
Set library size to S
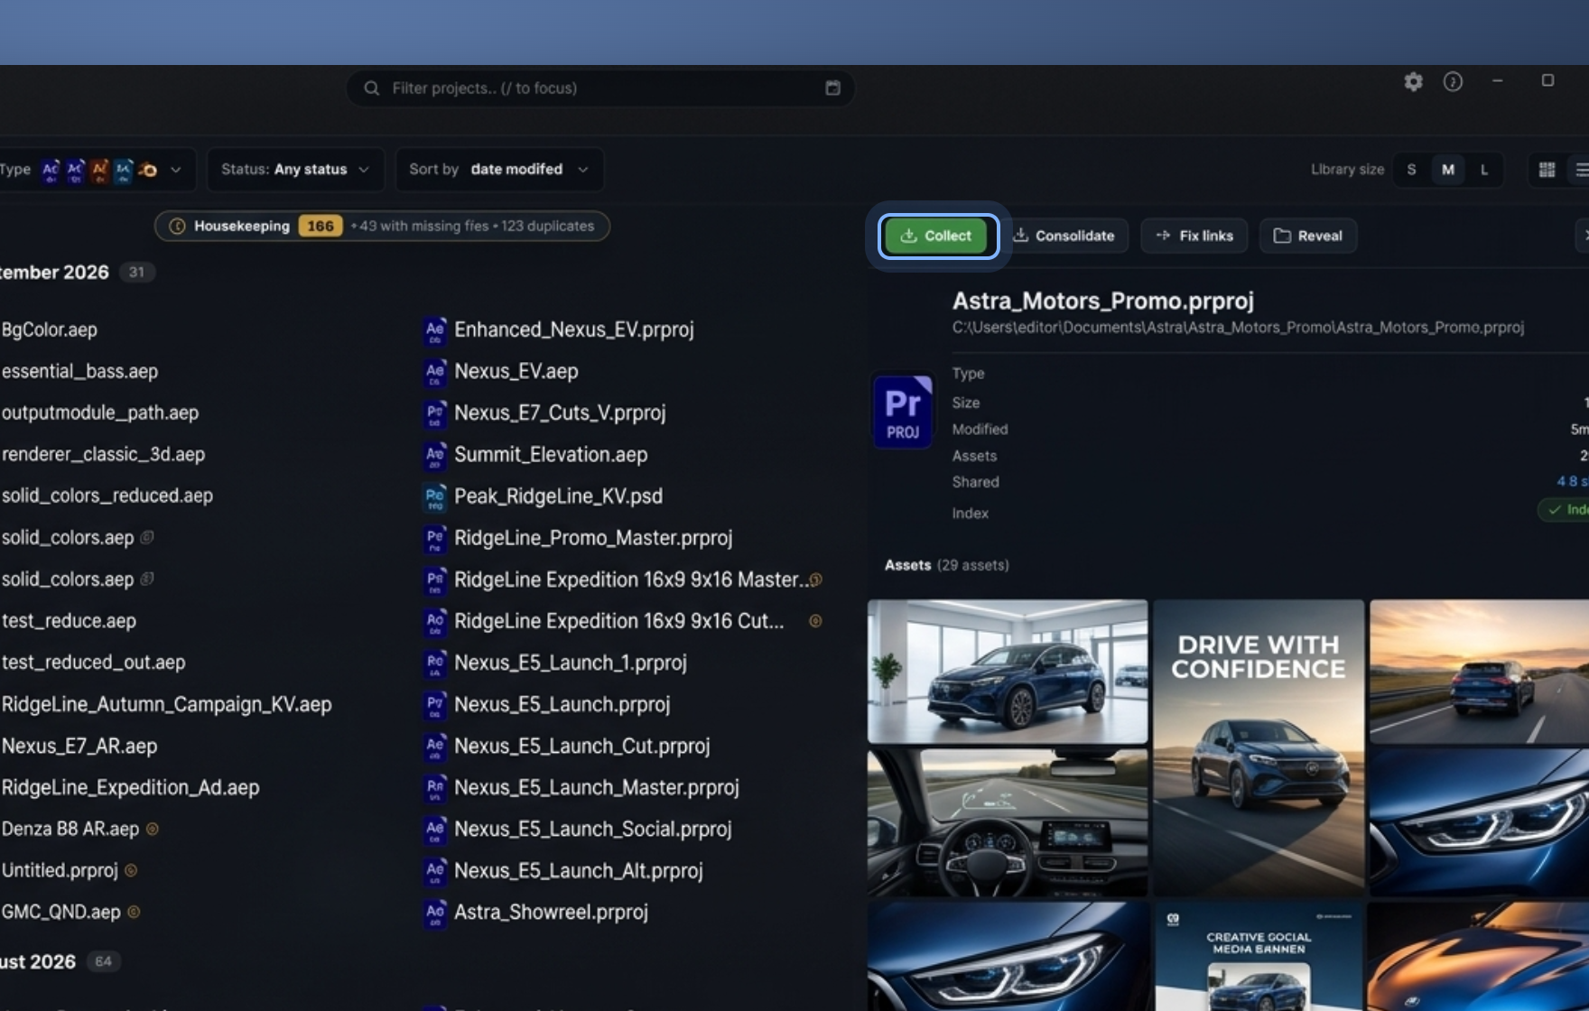tap(1411, 170)
